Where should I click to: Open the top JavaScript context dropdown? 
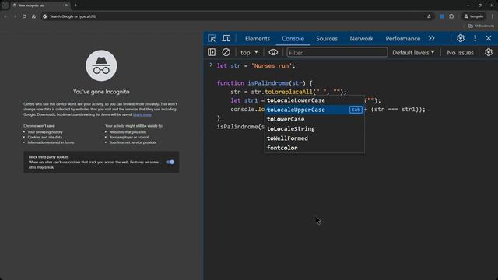[249, 53]
